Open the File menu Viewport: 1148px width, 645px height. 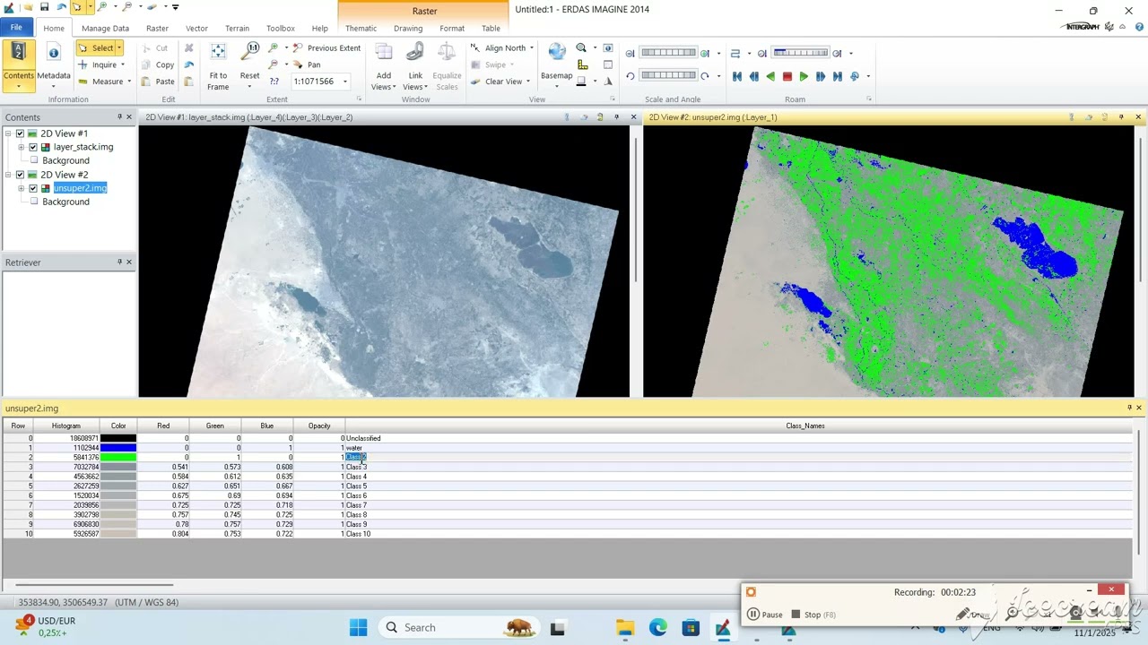coord(16,28)
